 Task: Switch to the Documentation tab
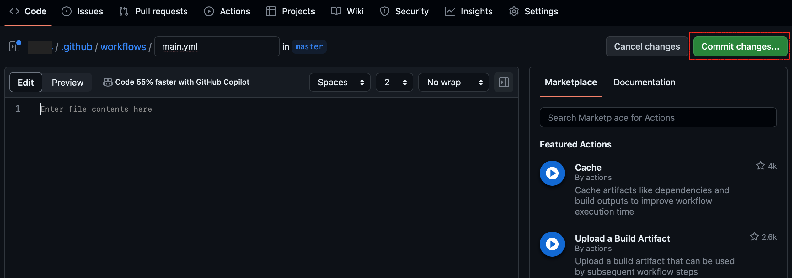pos(644,82)
